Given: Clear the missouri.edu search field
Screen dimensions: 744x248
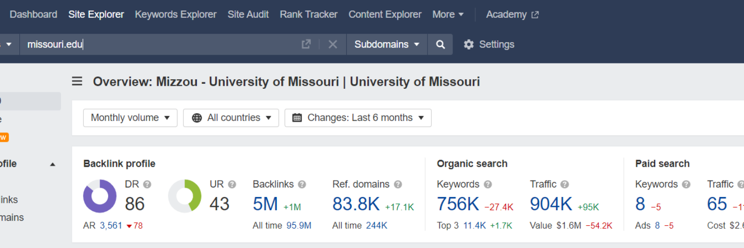Looking at the screenshot, I should (x=333, y=45).
